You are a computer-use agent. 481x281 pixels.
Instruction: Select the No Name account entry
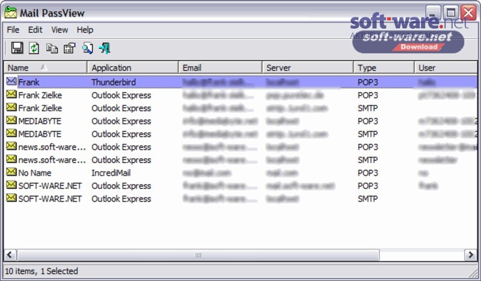tap(35, 173)
